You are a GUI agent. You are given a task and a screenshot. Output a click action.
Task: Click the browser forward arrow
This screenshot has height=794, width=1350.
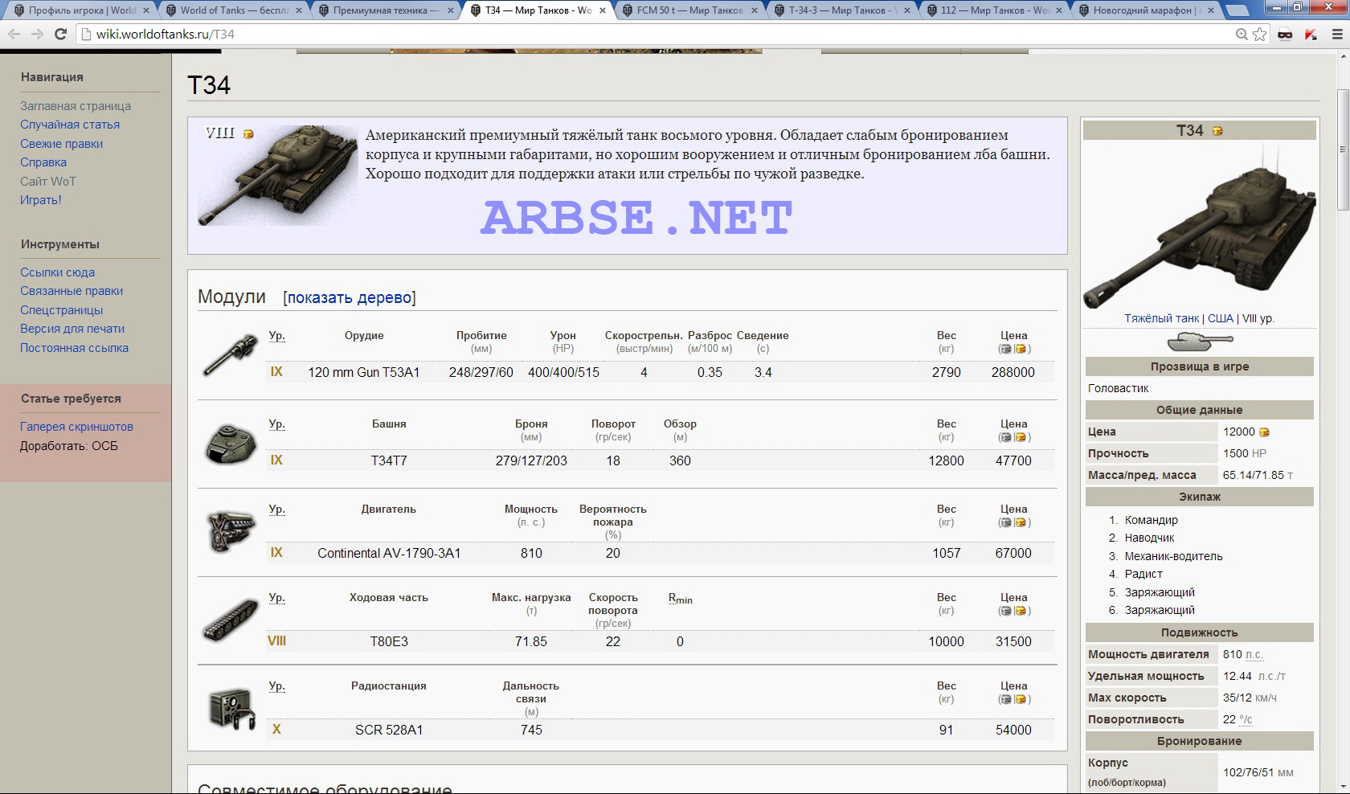click(37, 34)
